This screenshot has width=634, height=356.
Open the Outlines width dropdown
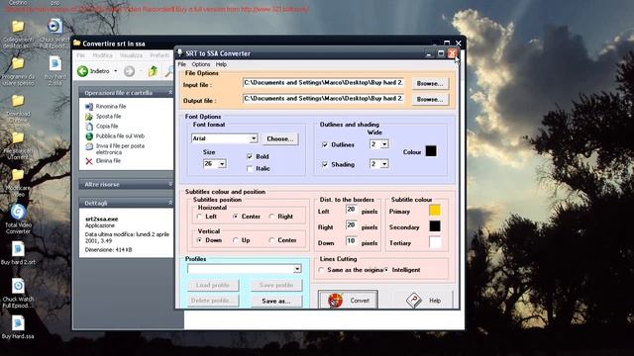pyautogui.click(x=384, y=144)
